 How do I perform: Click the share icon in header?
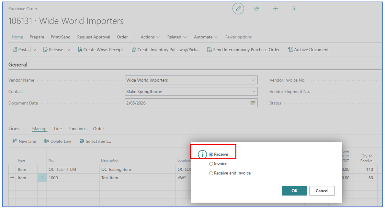tap(257, 9)
